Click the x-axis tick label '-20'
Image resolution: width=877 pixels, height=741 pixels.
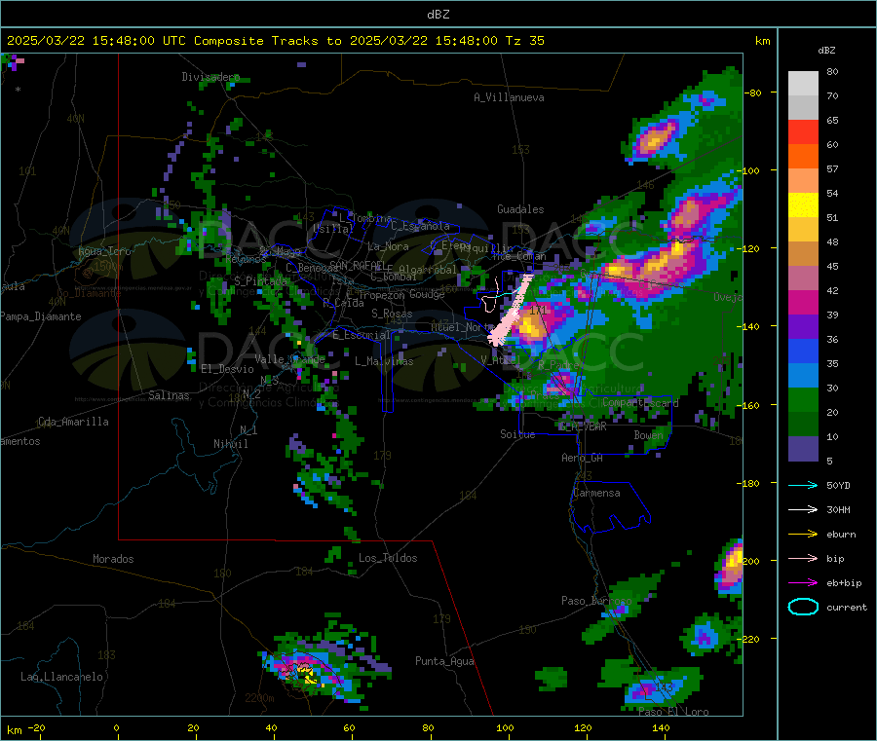pyautogui.click(x=36, y=728)
